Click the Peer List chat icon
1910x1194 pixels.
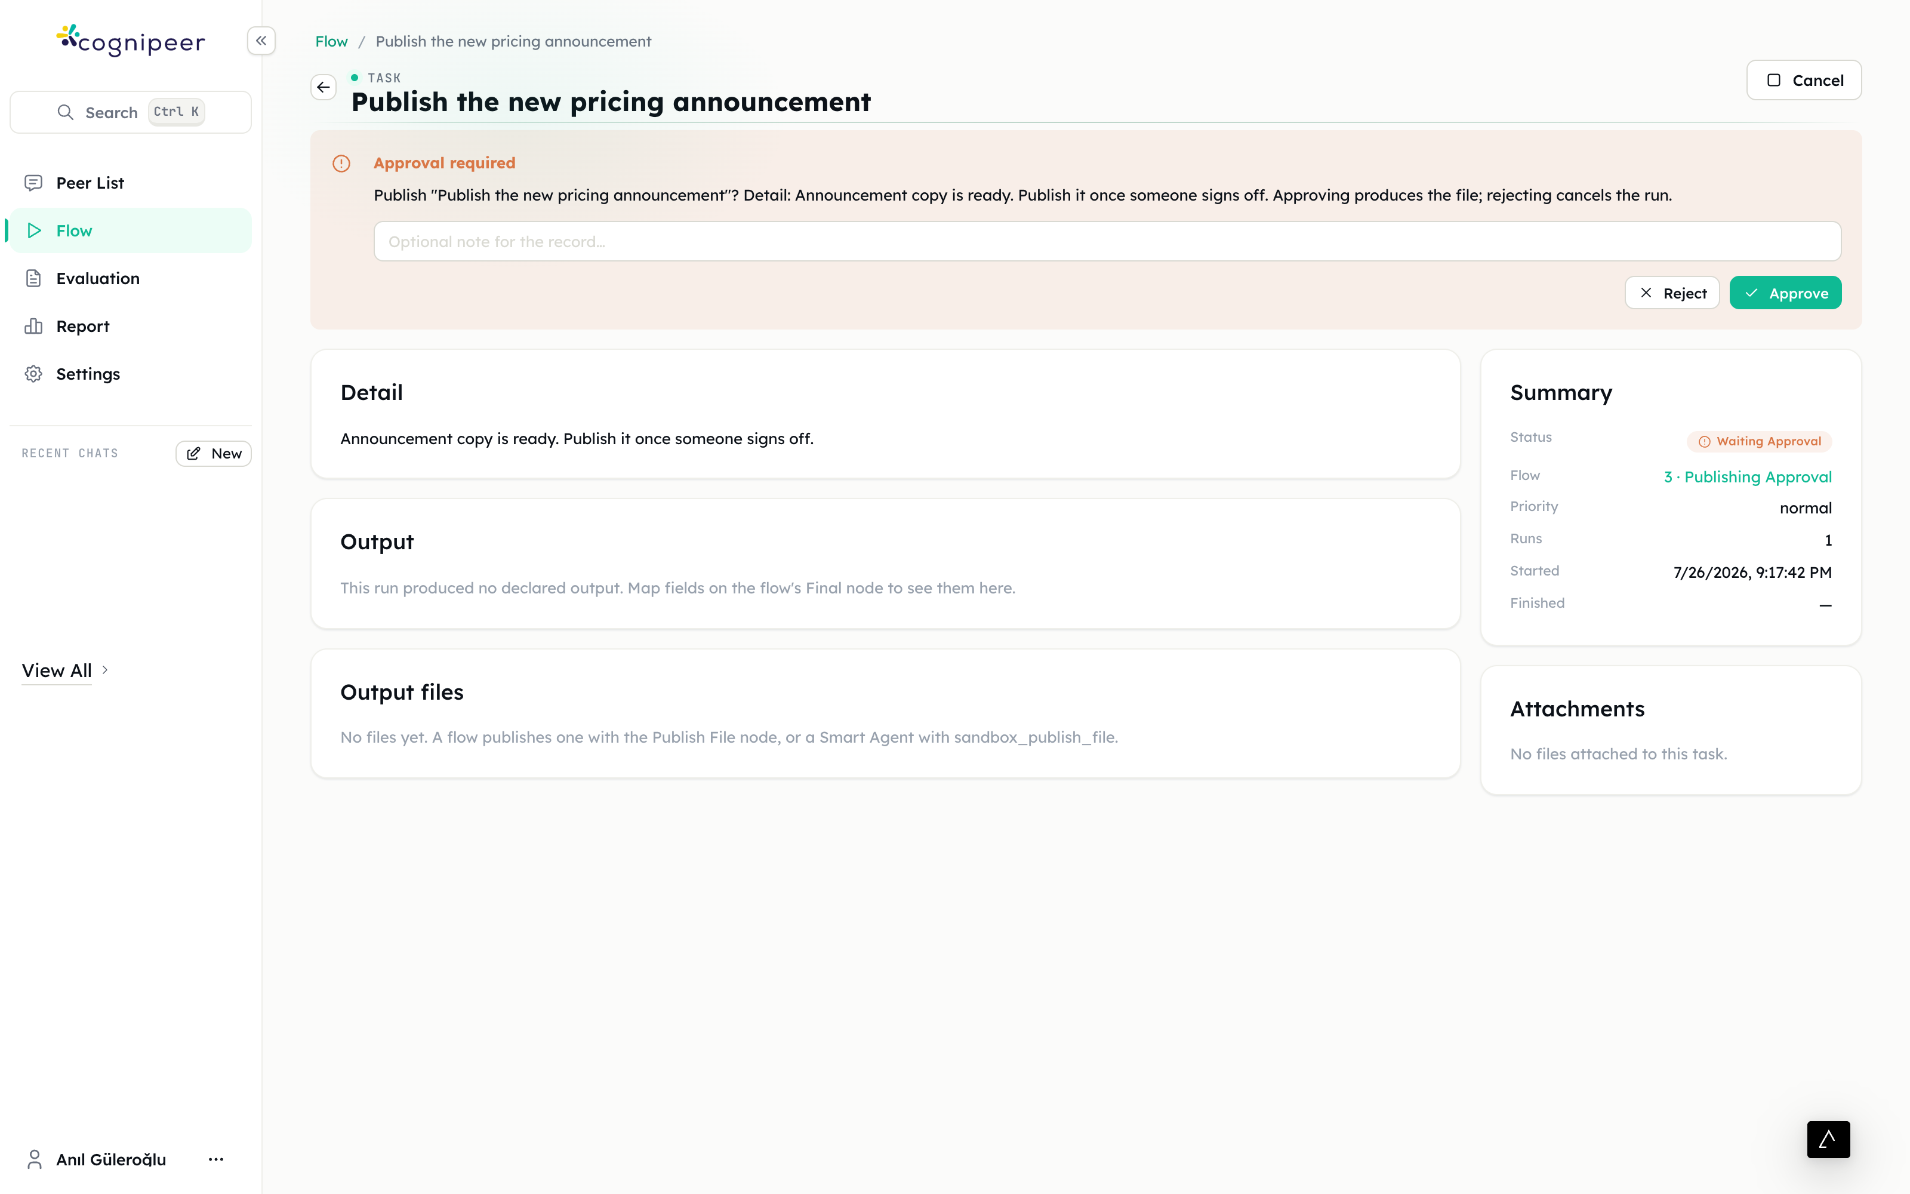33,183
